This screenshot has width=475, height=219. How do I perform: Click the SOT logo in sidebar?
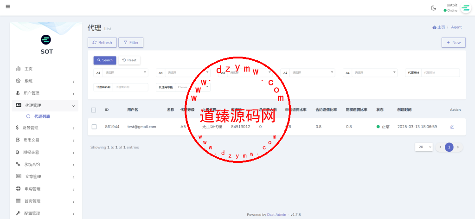tap(46, 39)
